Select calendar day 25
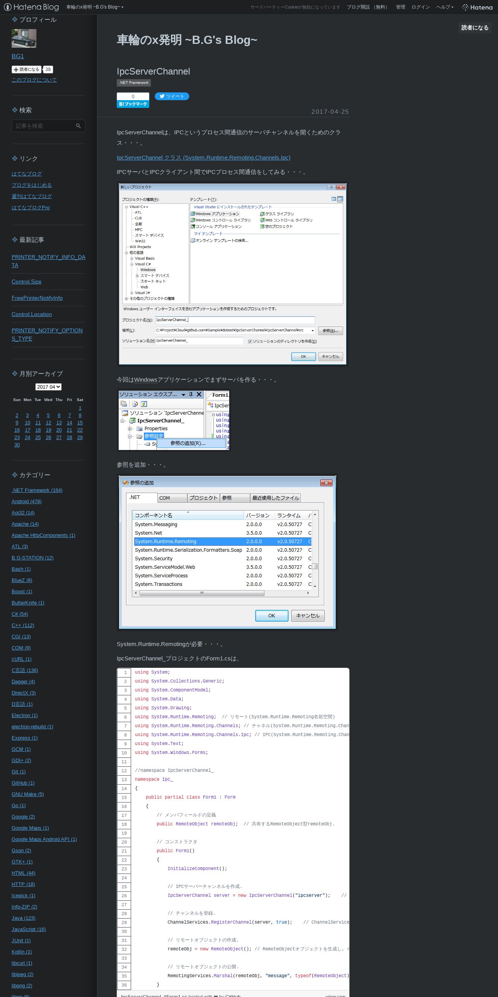The image size is (498, 997). click(38, 437)
